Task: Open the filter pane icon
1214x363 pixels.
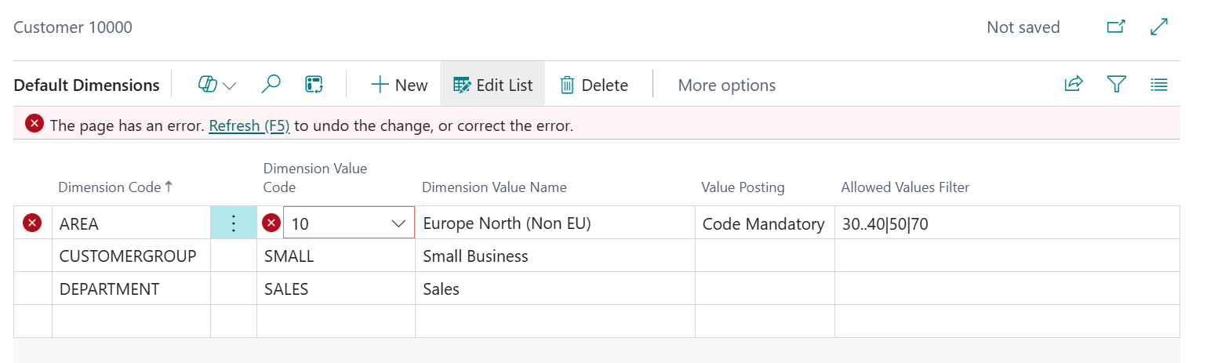Action: pyautogui.click(x=1117, y=84)
